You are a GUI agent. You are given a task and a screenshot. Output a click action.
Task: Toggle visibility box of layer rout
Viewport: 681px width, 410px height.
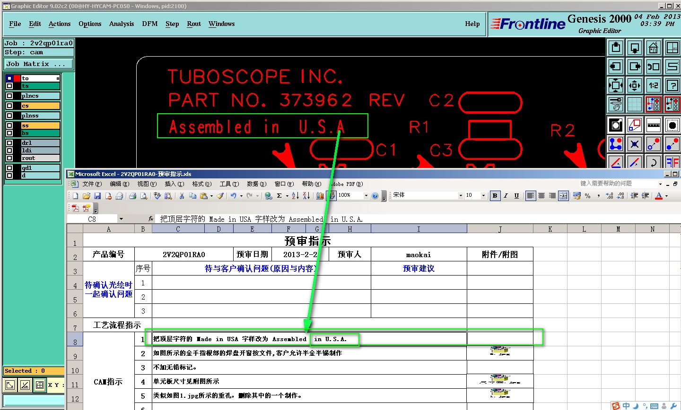(9, 158)
